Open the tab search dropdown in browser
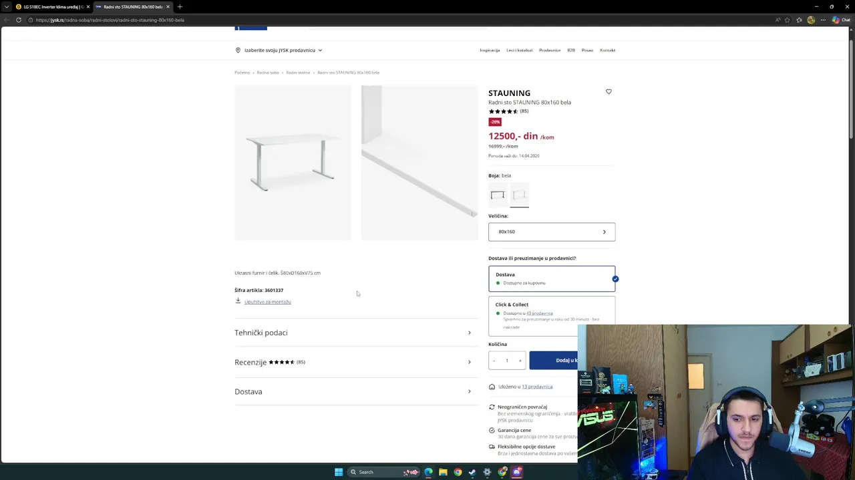855x480 pixels. point(7,7)
